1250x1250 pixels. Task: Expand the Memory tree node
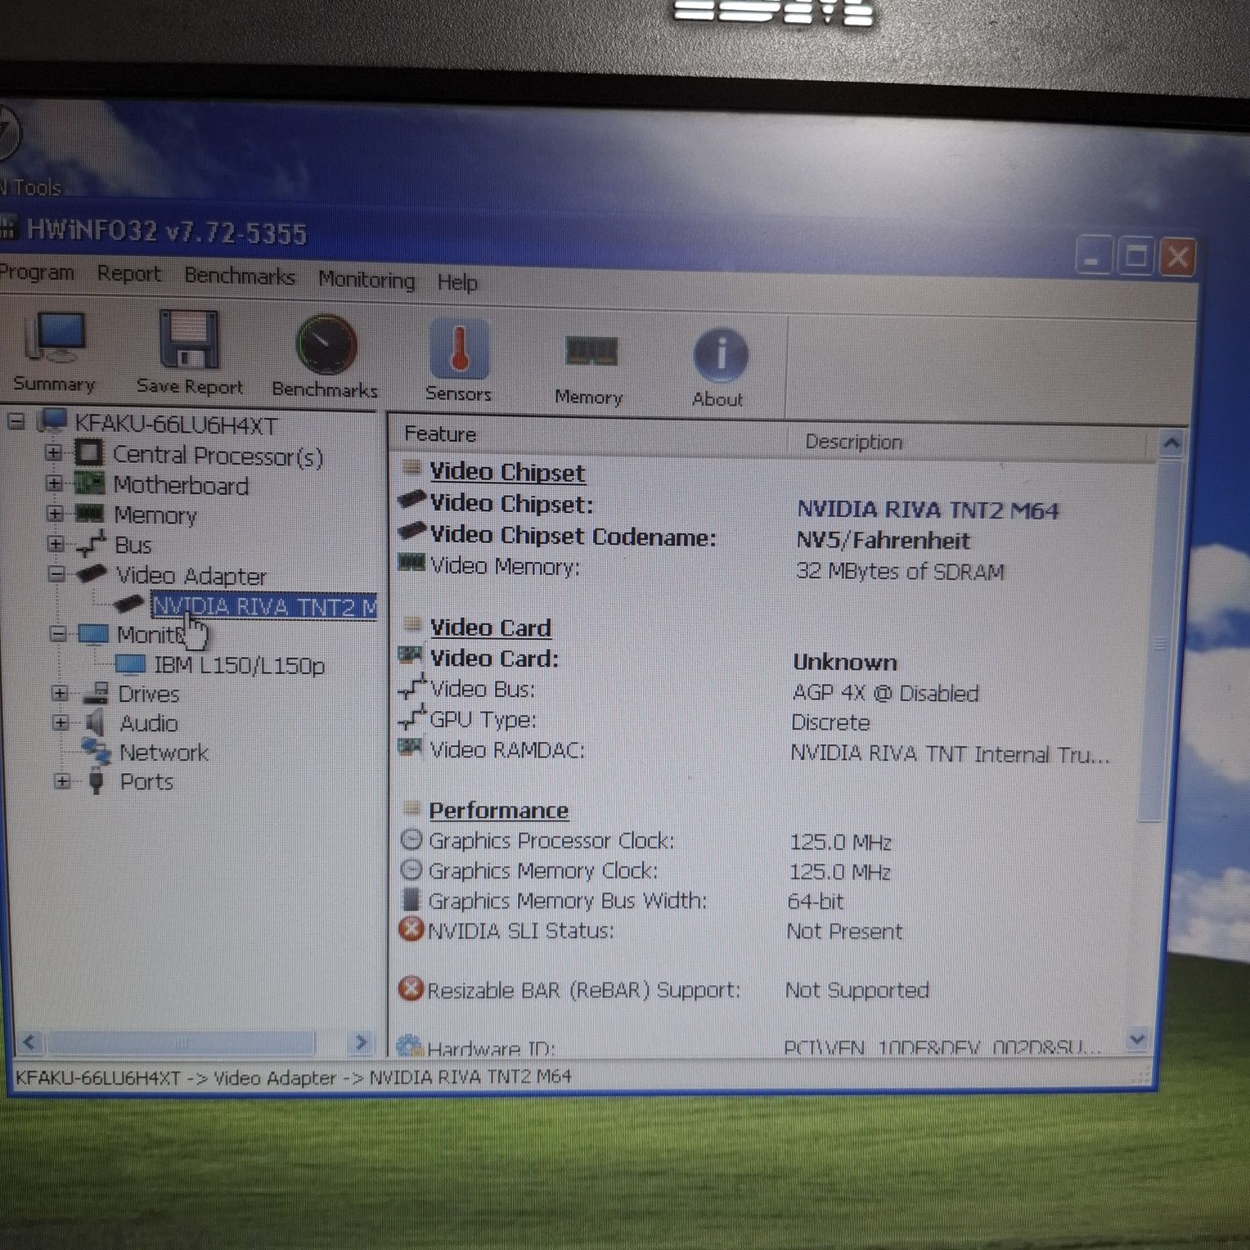coord(55,514)
